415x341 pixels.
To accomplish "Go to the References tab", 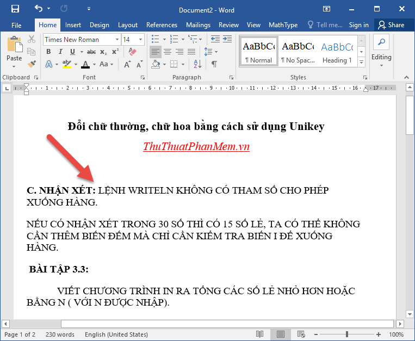I will pyautogui.click(x=162, y=25).
